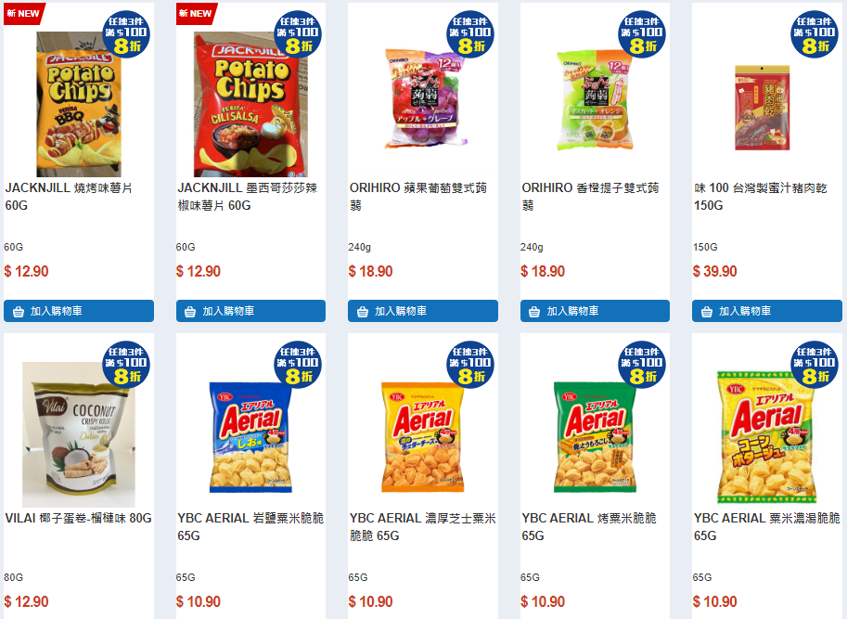View the VILAI Coconut crispy rolls photo
The width and height of the screenshot is (847, 619).
click(79, 434)
